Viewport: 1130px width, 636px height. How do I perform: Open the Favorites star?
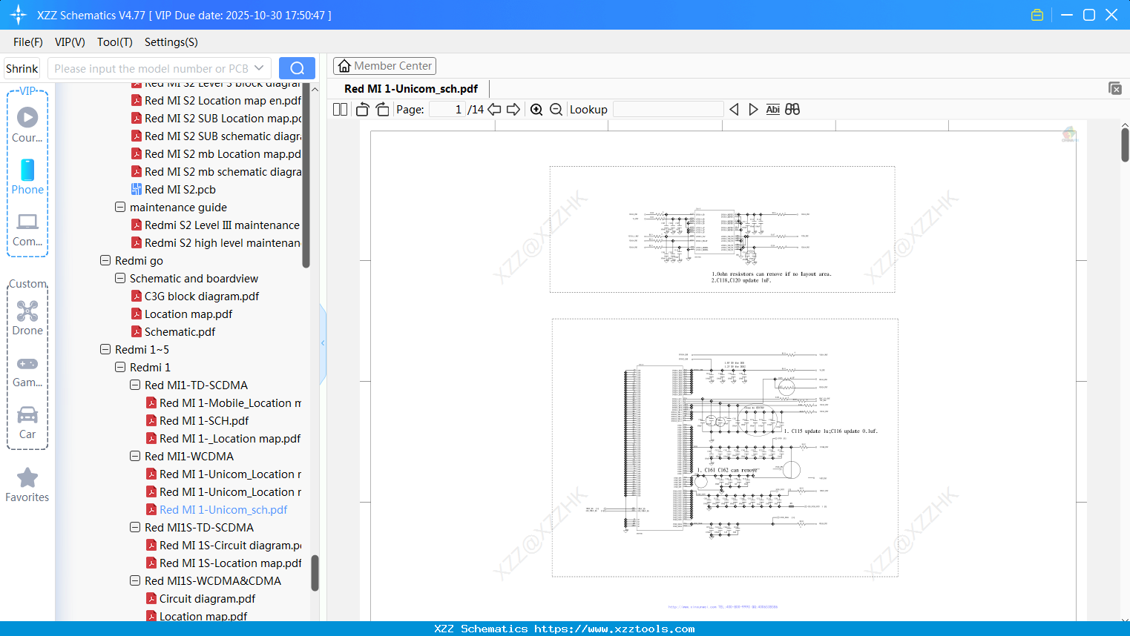[27, 485]
